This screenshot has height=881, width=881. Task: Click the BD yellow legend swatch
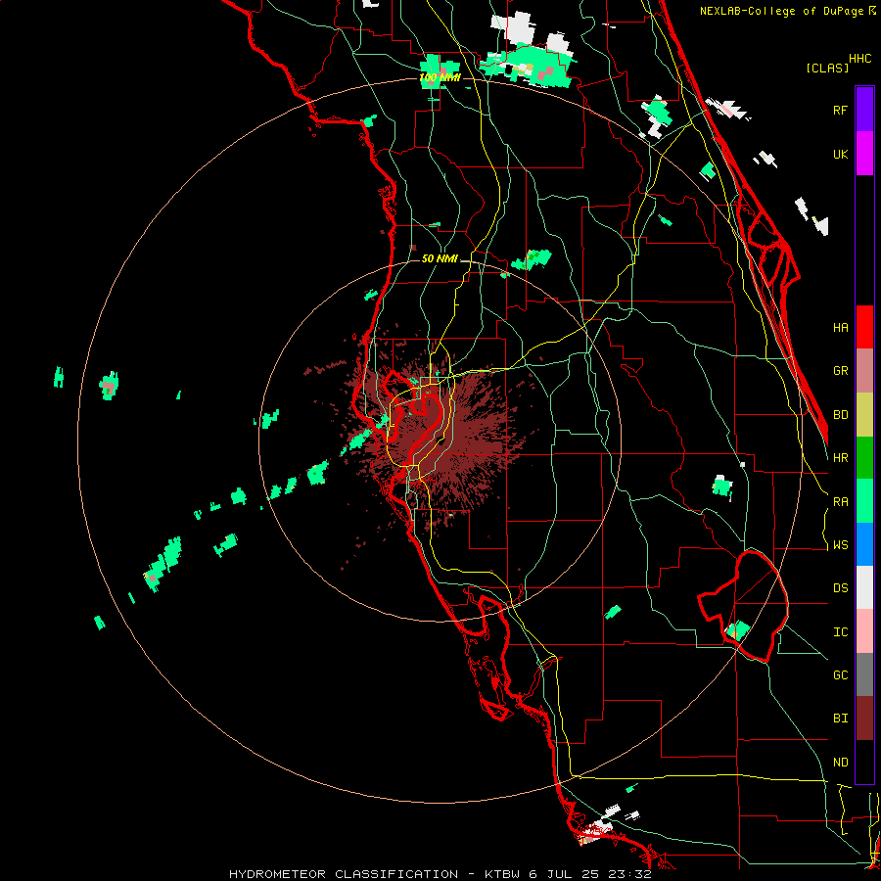coord(864,415)
